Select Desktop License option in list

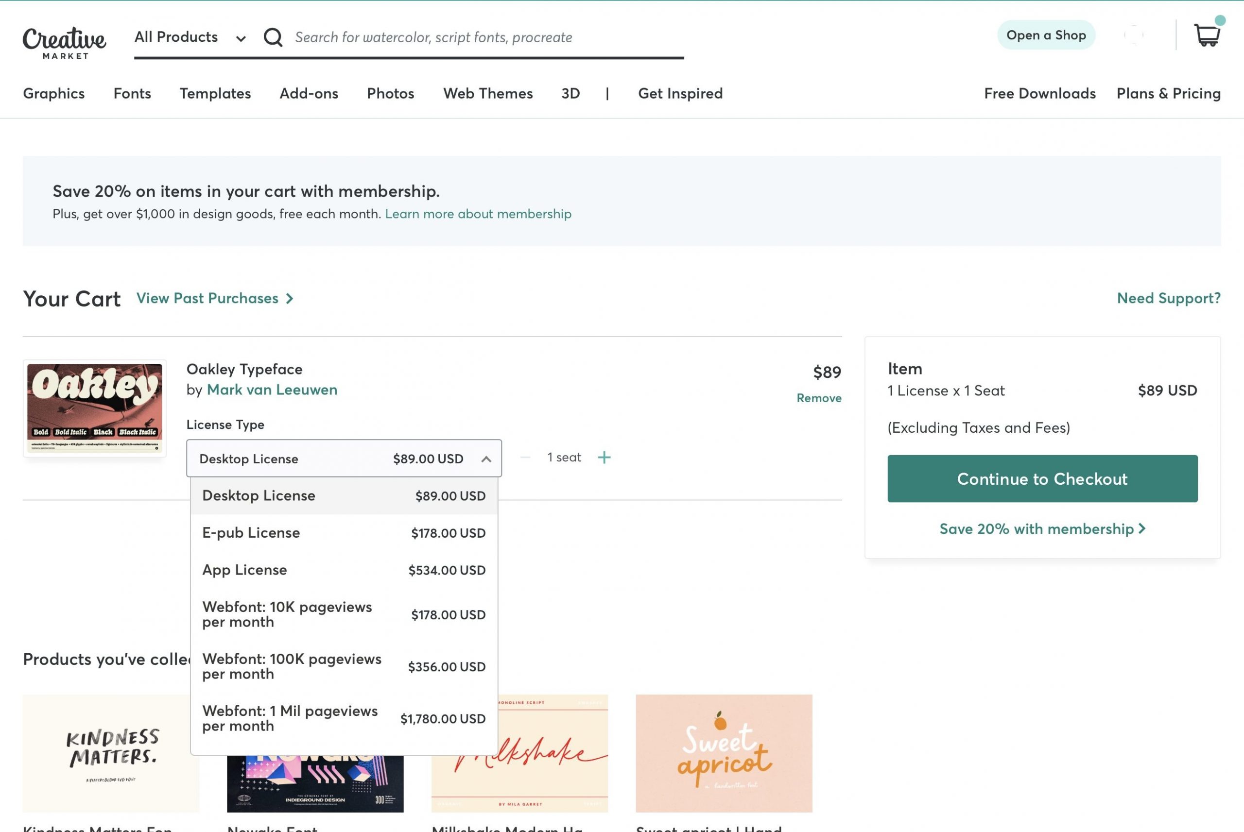point(344,495)
